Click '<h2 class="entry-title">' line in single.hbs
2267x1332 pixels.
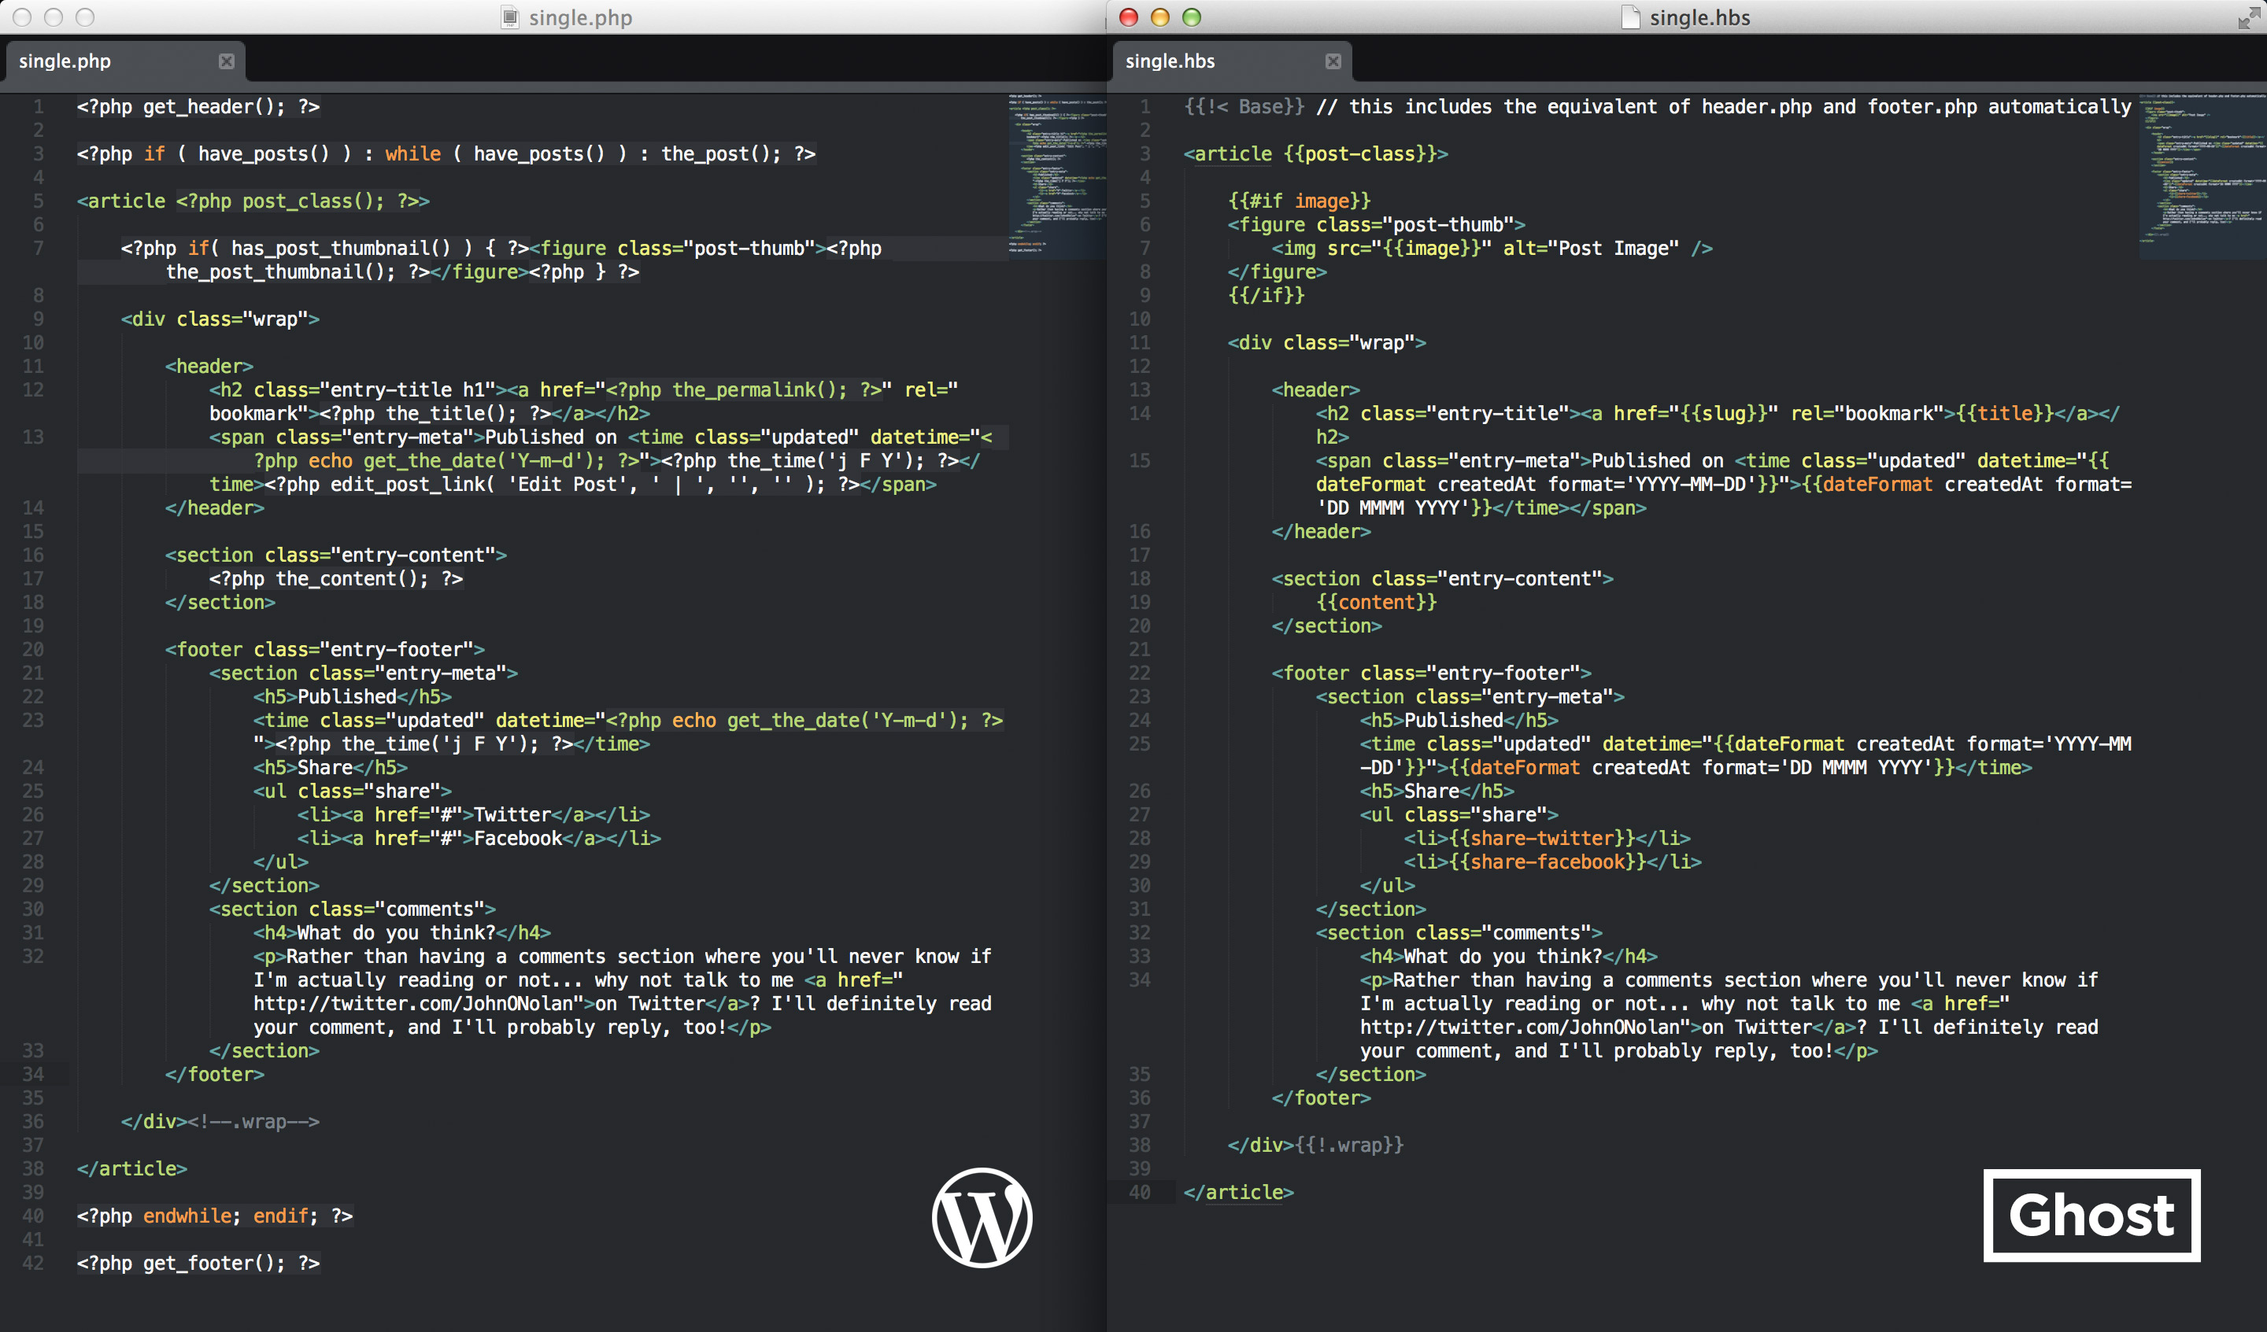[x=1718, y=425]
